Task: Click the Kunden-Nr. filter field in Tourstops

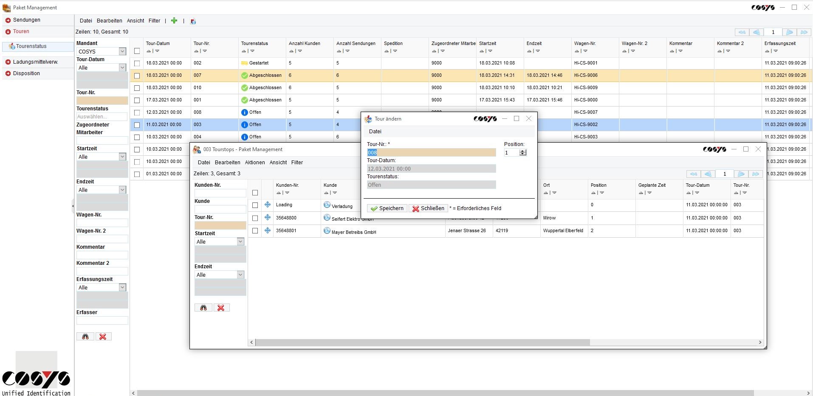Action: pyautogui.click(x=220, y=193)
